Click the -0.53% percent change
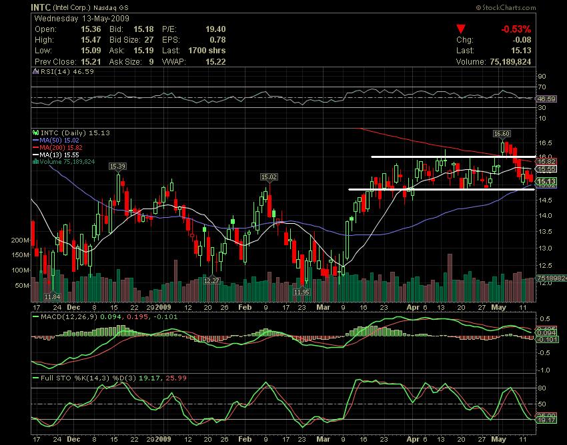The height and width of the screenshot is (445, 567). pos(516,29)
